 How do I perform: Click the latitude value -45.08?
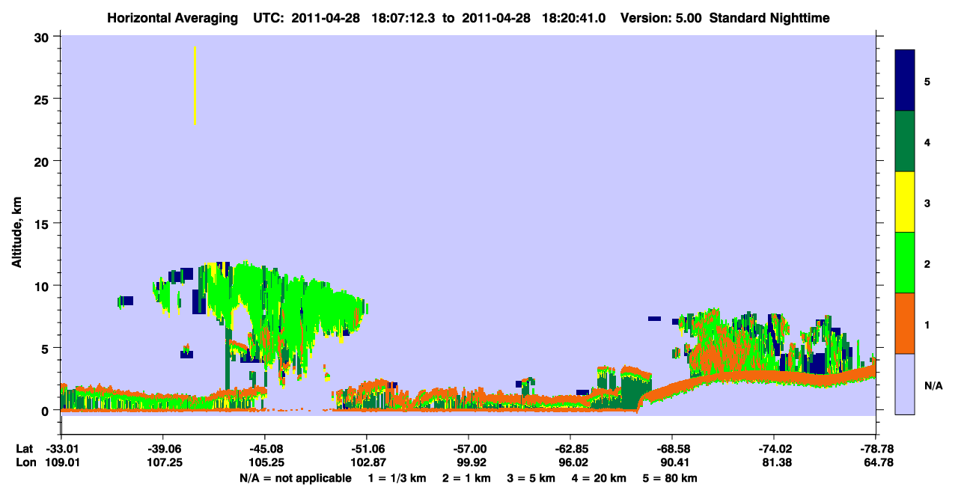click(x=264, y=449)
